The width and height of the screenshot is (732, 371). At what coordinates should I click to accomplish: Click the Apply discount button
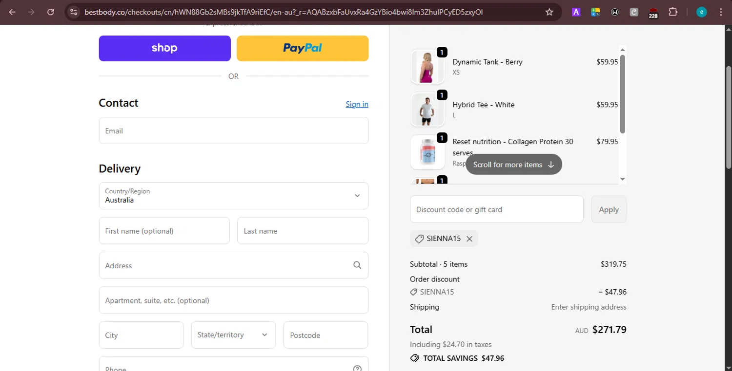(x=609, y=209)
